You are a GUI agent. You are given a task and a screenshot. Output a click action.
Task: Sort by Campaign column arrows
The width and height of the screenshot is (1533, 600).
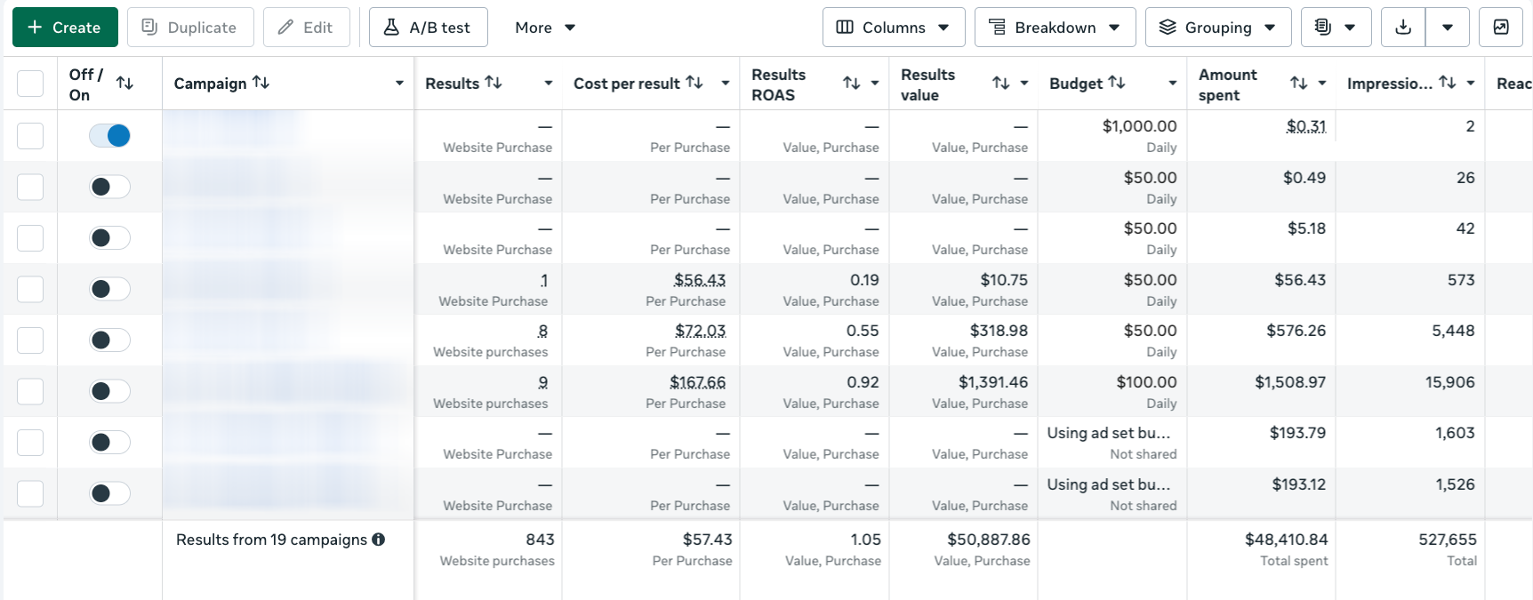tap(261, 82)
